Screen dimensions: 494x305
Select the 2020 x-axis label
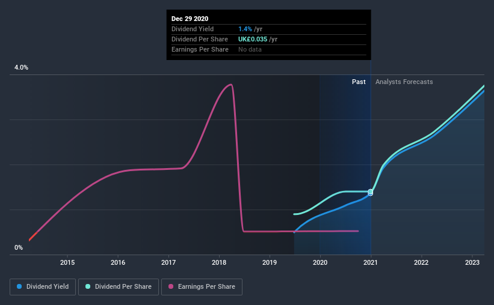tap(320, 262)
